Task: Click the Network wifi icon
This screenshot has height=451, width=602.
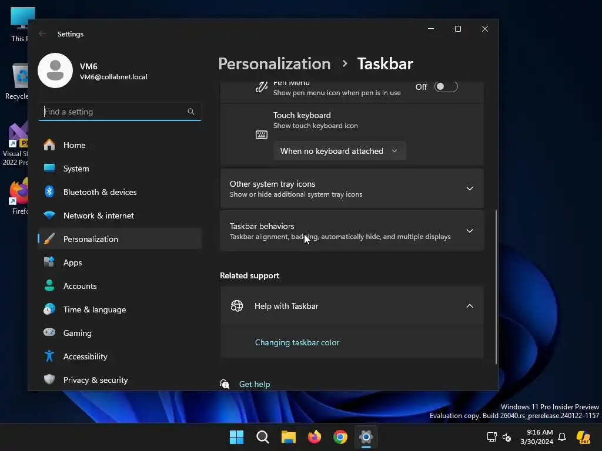Action: 49,215
